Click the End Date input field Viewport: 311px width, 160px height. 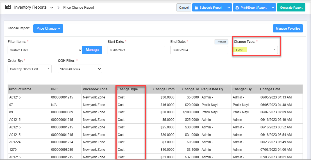coord(199,50)
